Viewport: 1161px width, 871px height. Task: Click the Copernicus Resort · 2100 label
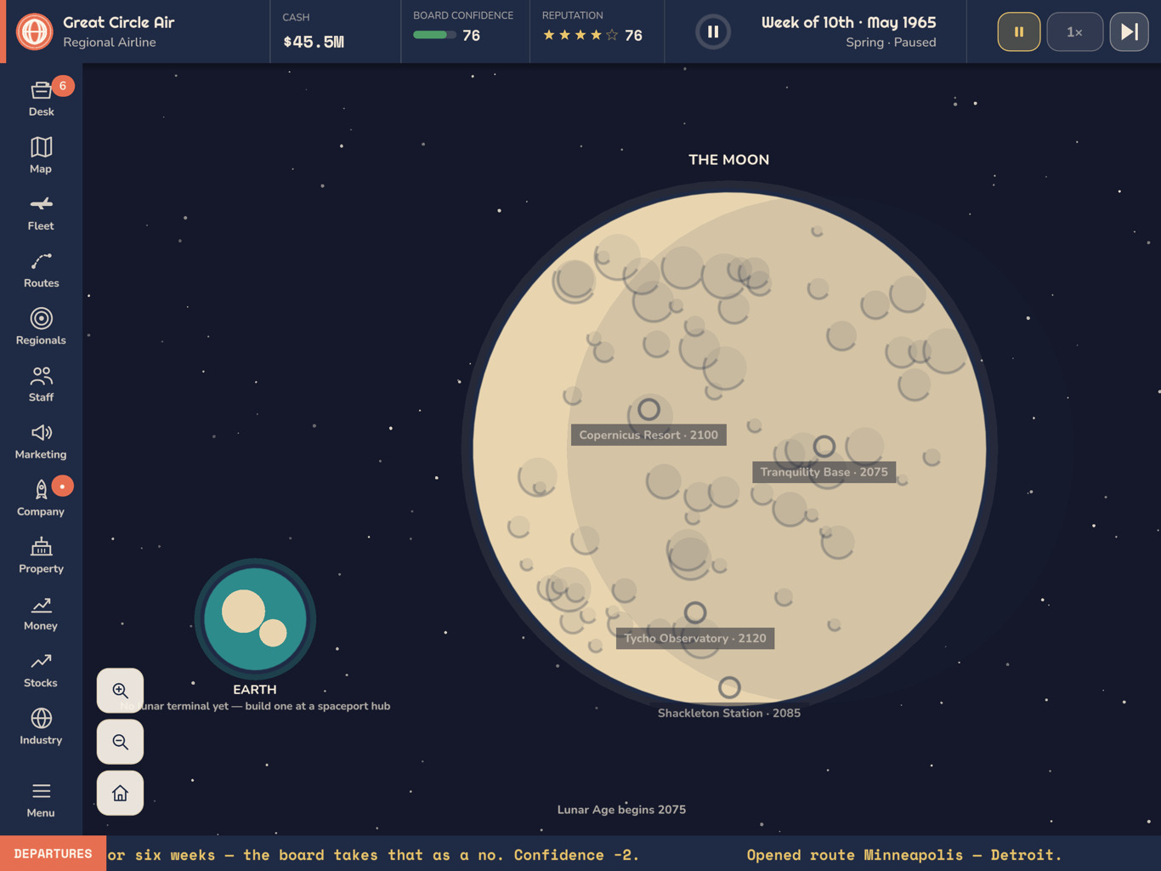point(648,435)
